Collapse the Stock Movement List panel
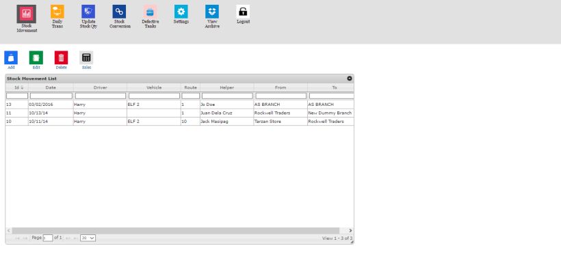This screenshot has height=274, width=561. (350, 79)
